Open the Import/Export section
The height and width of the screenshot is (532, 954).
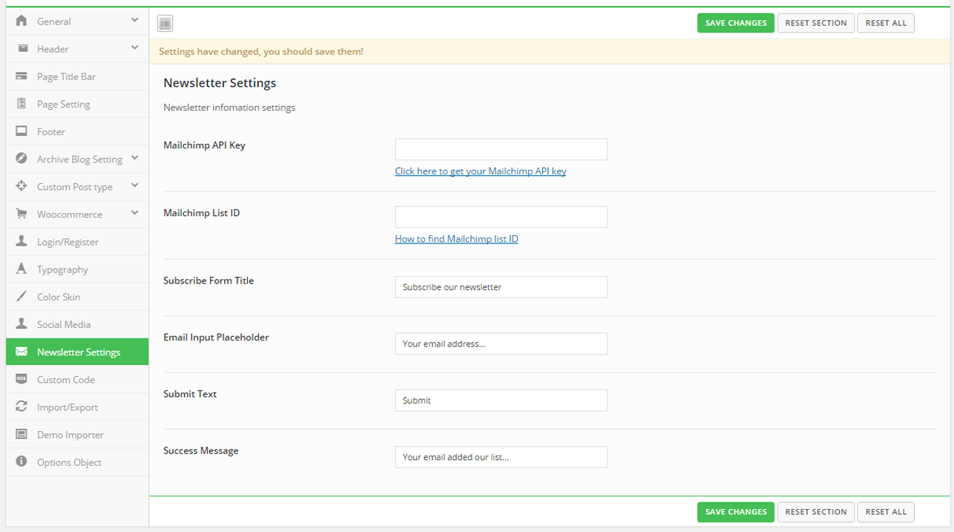[x=77, y=407]
